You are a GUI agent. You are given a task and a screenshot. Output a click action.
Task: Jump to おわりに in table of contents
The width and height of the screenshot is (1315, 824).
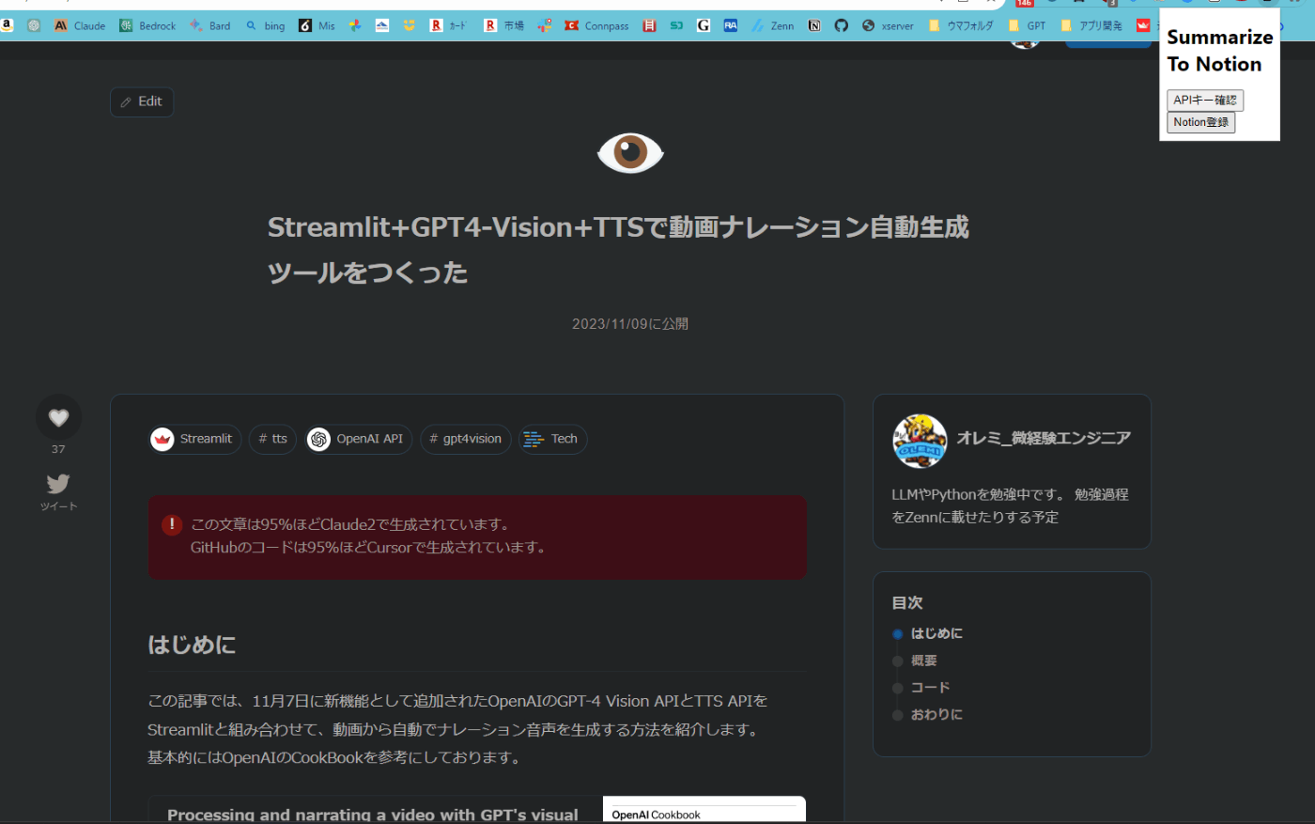tap(936, 714)
